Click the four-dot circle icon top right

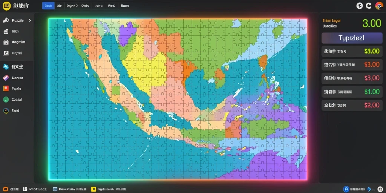(x=360, y=6)
